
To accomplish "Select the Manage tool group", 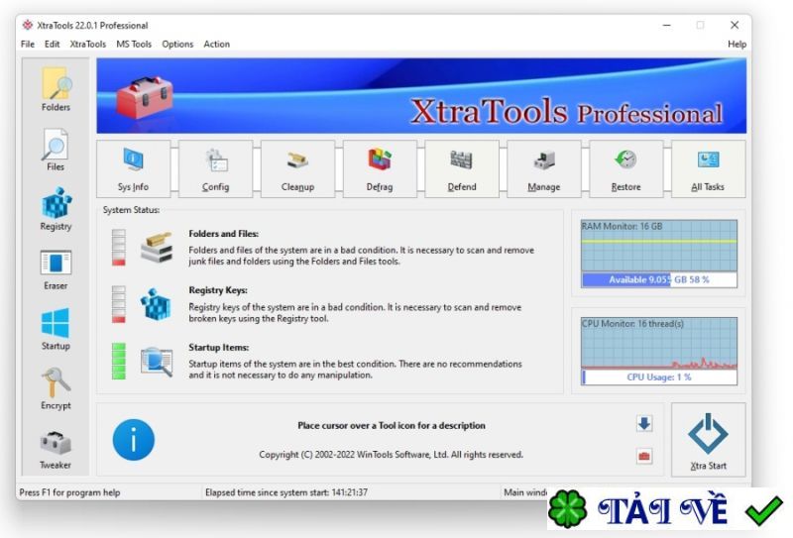I will tap(543, 168).
